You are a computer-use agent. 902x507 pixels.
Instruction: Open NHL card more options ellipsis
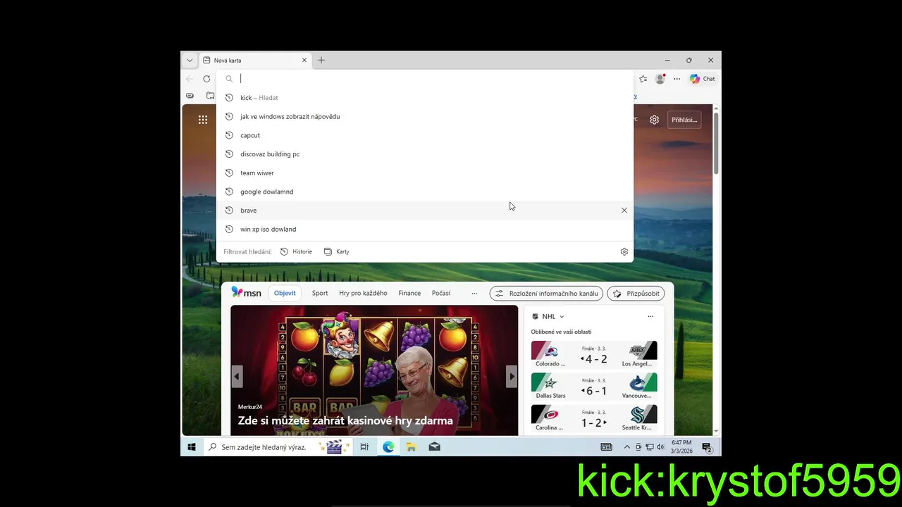pos(650,317)
